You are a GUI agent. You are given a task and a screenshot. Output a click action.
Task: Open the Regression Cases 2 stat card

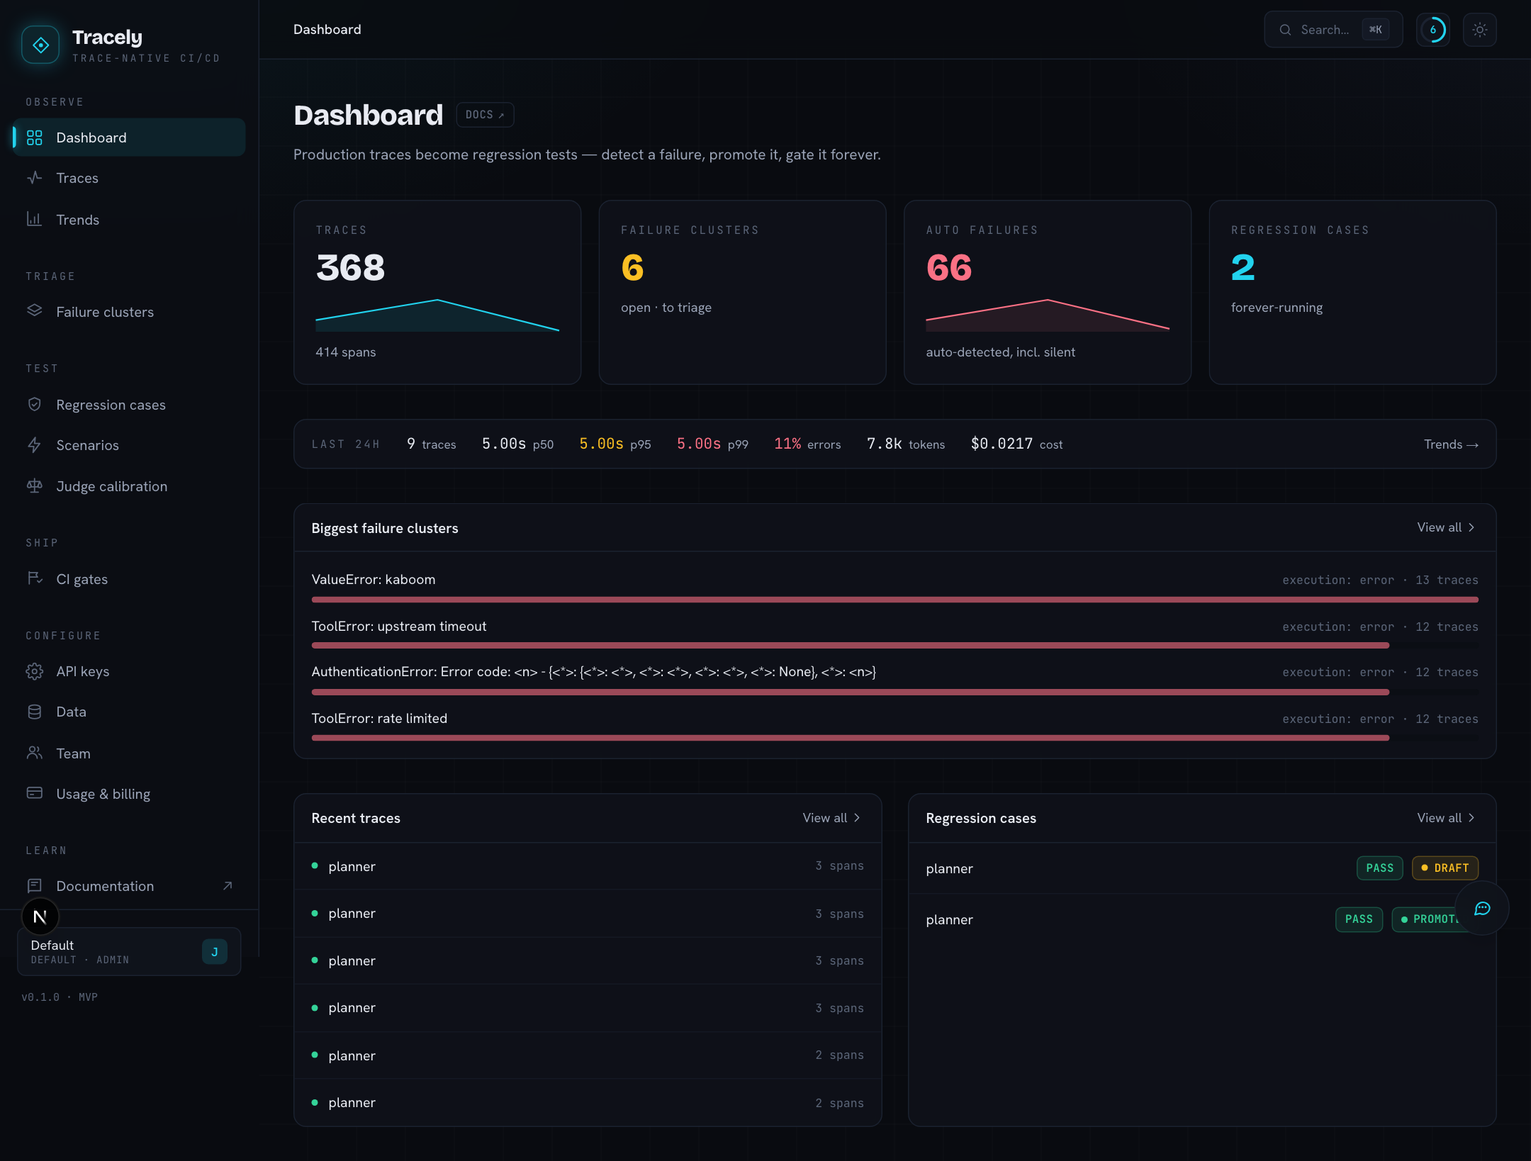tap(1352, 292)
